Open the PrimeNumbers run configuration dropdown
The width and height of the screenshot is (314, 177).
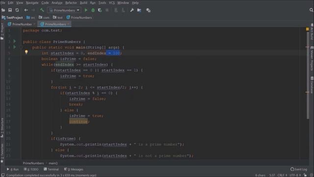[x=64, y=10]
